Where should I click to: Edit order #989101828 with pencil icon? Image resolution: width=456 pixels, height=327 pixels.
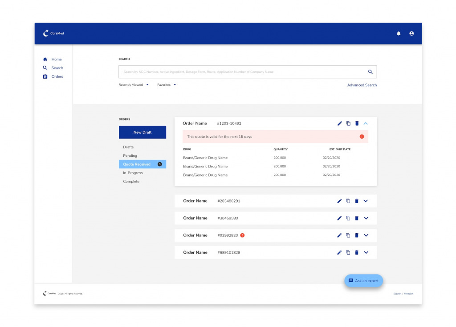point(339,252)
